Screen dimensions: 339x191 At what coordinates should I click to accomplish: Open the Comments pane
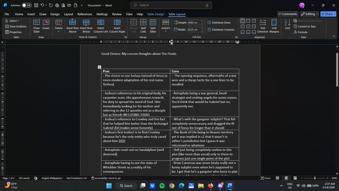288,14
